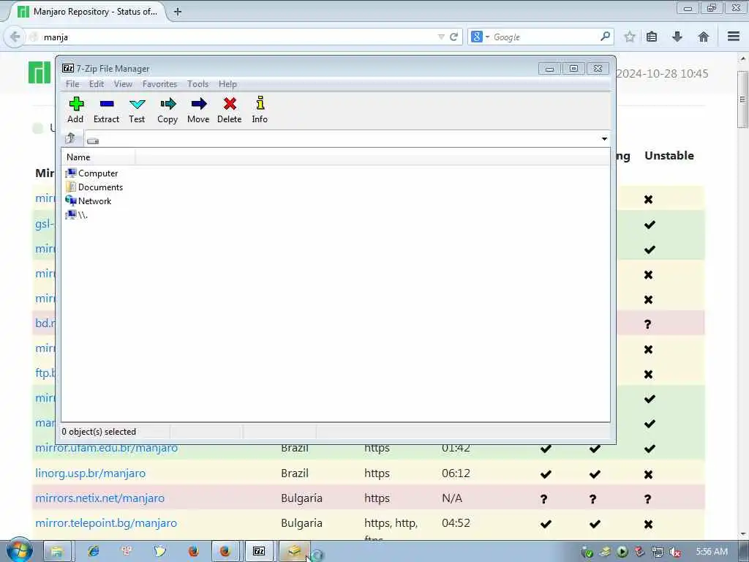The width and height of the screenshot is (749, 562).
Task: Launch Internet Explorer from the taskbar
Action: click(93, 551)
